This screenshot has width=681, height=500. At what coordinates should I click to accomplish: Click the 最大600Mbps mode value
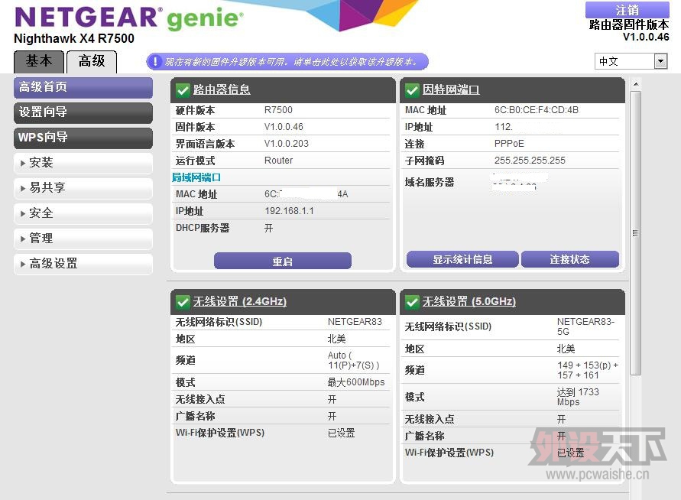point(356,382)
